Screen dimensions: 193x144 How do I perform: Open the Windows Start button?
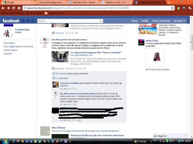5,141
